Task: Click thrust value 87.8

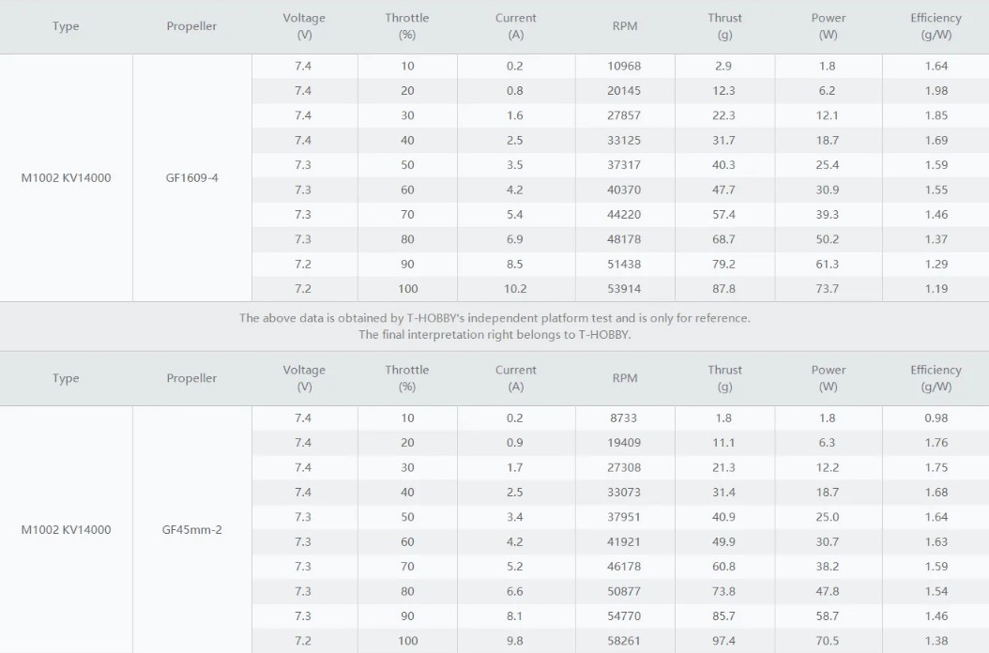Action: 723,289
